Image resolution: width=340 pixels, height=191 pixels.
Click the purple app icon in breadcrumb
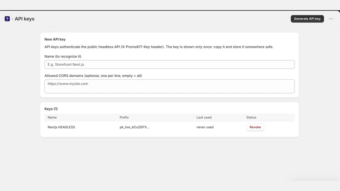7,19
